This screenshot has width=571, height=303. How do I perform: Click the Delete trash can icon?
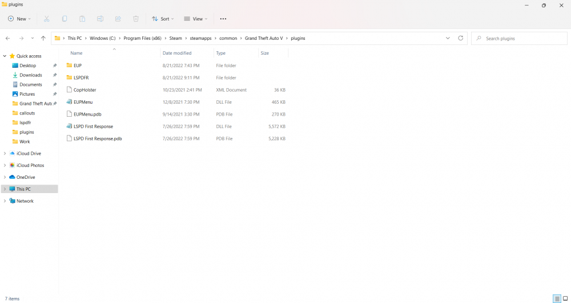click(x=136, y=19)
